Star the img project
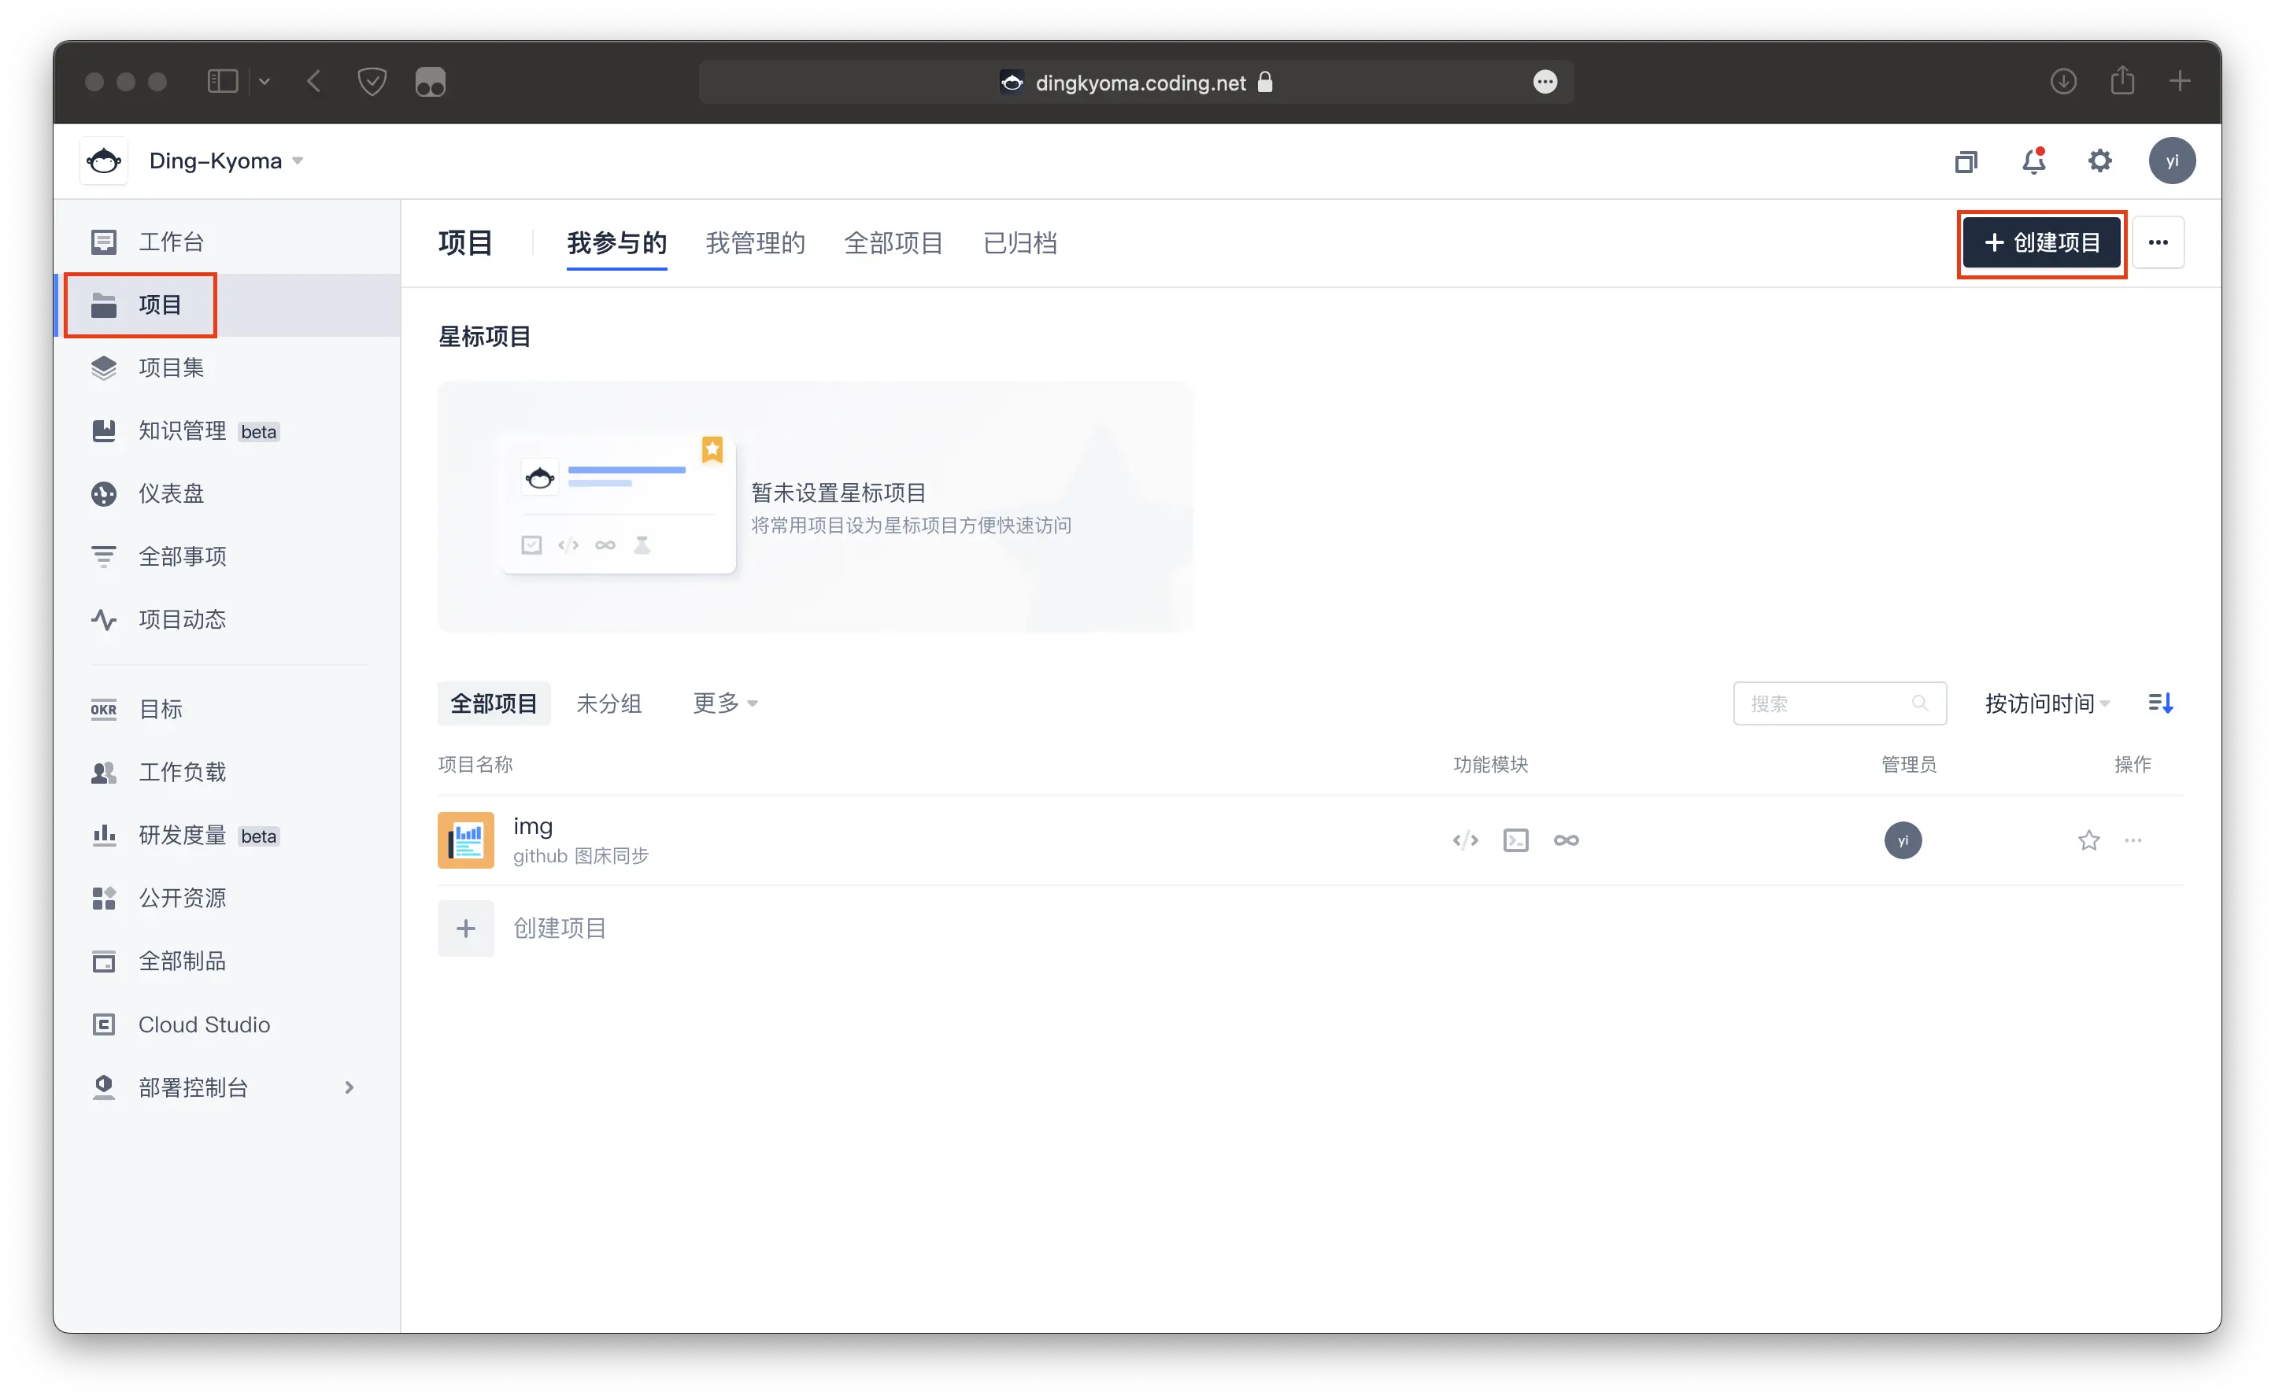 coord(2088,840)
